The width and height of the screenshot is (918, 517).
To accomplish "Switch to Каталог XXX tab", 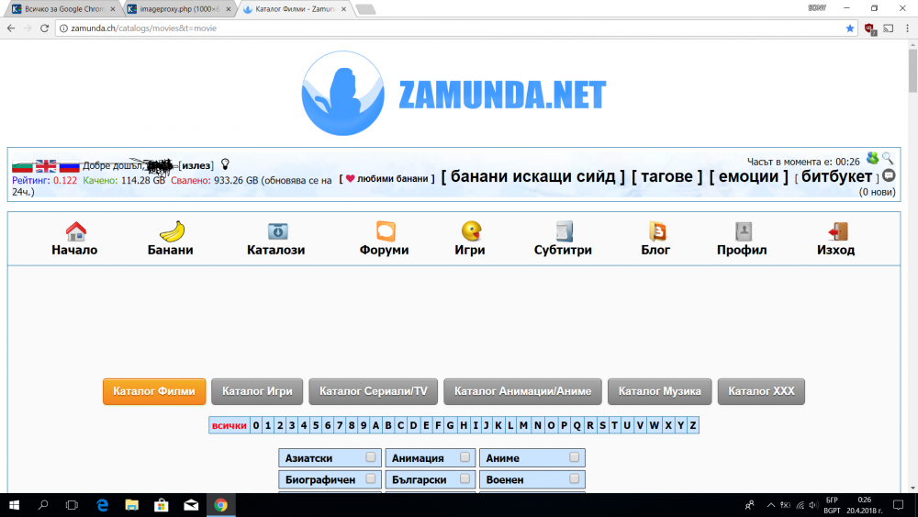I will 761,391.
